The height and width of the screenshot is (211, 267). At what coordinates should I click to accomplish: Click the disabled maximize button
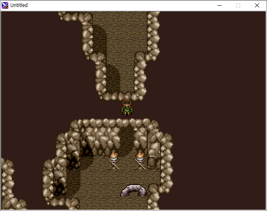[238, 5]
